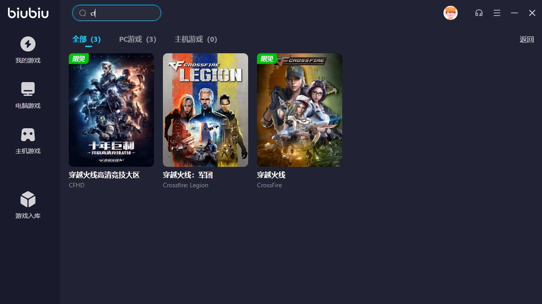Click the biubiu logo
Image resolution: width=542 pixels, height=304 pixels.
(28, 13)
